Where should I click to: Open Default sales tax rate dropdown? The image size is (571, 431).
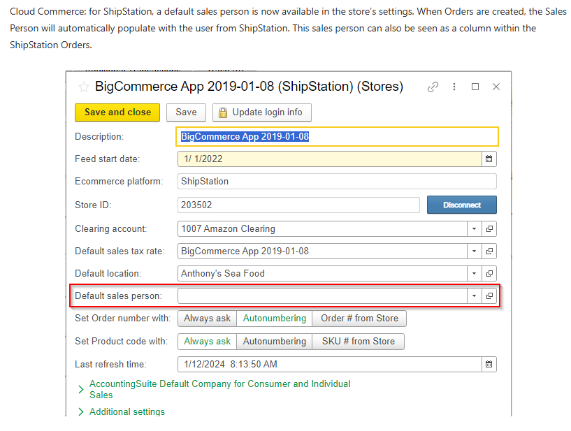click(474, 251)
